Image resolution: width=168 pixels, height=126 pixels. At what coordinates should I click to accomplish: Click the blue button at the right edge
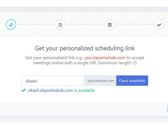[167, 109]
